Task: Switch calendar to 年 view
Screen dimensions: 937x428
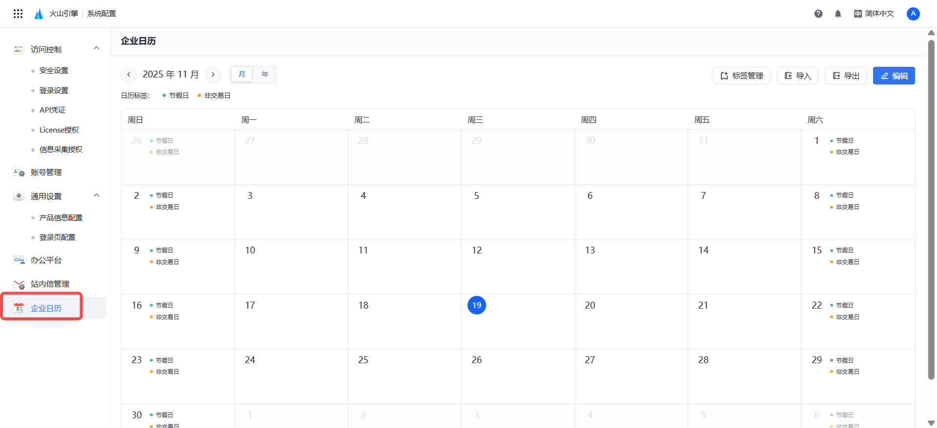Action: (x=265, y=75)
